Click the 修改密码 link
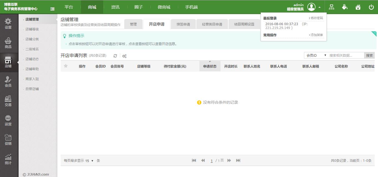 (x=316, y=18)
